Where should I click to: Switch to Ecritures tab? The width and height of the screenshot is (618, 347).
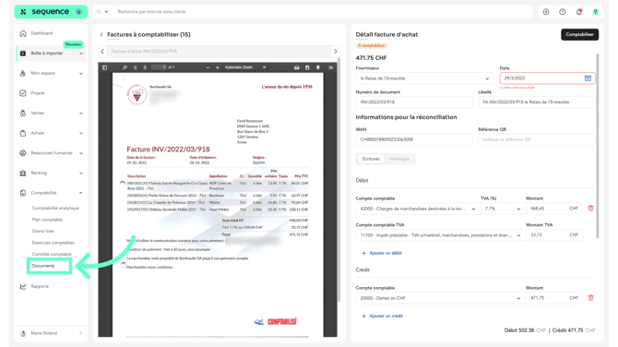click(x=371, y=159)
